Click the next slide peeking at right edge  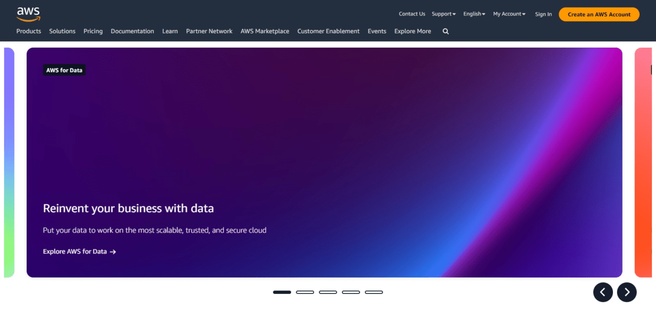[643, 163]
